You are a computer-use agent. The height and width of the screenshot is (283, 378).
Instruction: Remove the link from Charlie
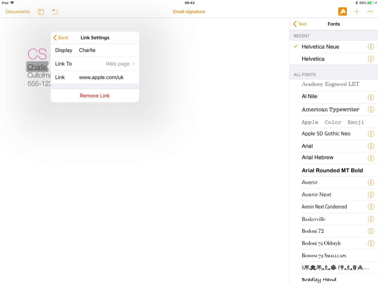(x=95, y=95)
